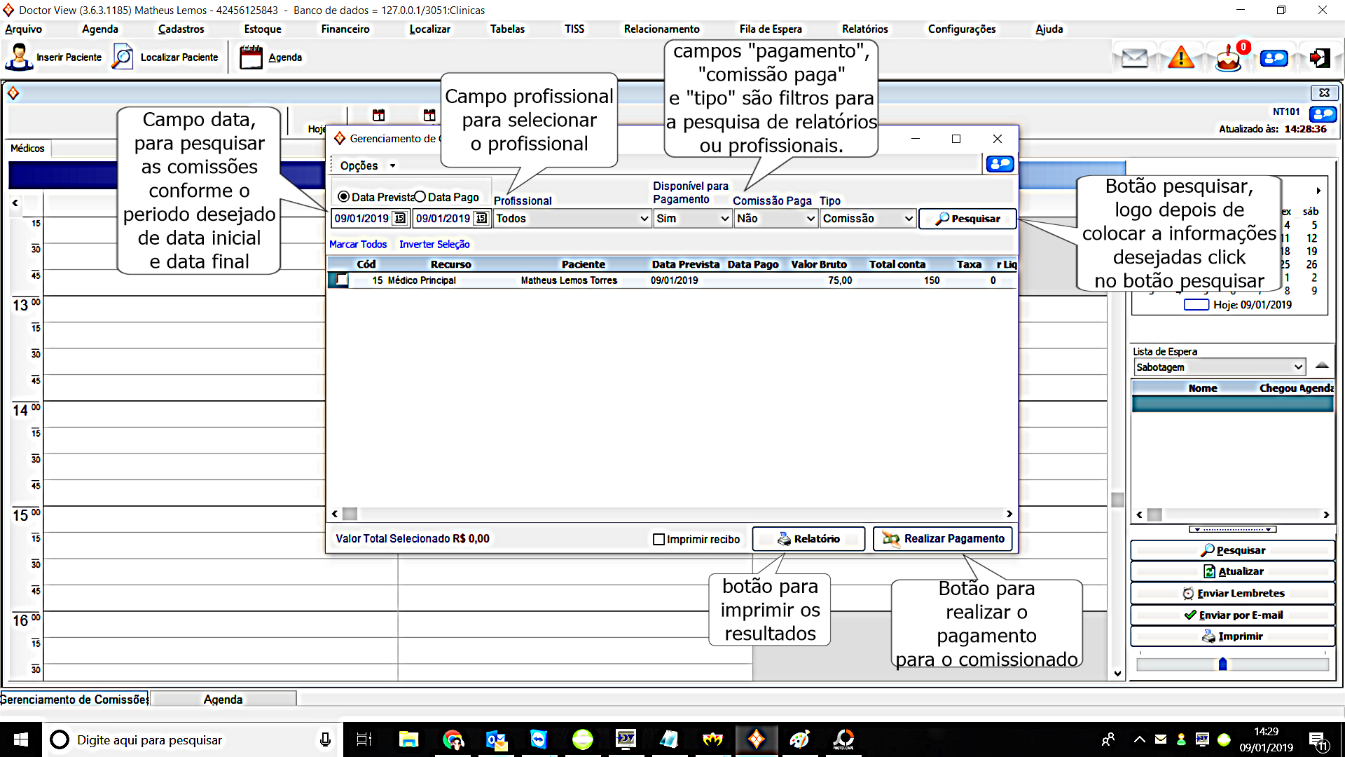Select the Data Pago radio button
The height and width of the screenshot is (757, 1345).
420,197
